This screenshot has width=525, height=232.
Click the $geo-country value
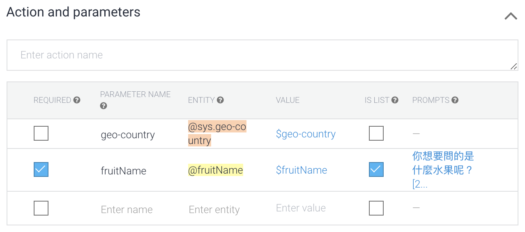click(306, 134)
